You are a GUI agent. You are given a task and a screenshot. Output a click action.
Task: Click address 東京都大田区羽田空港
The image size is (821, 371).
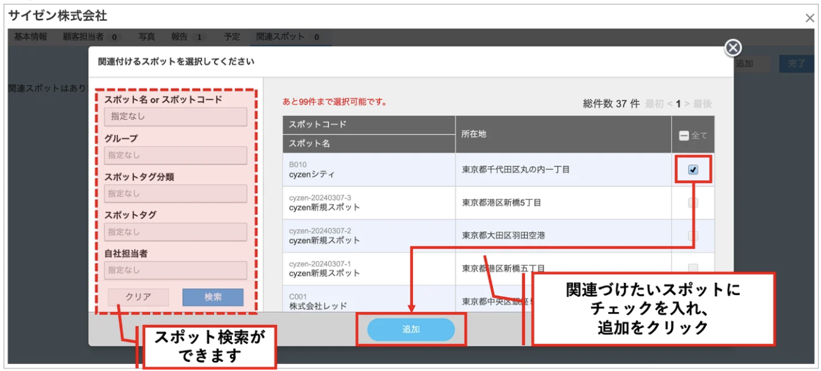pos(503,236)
